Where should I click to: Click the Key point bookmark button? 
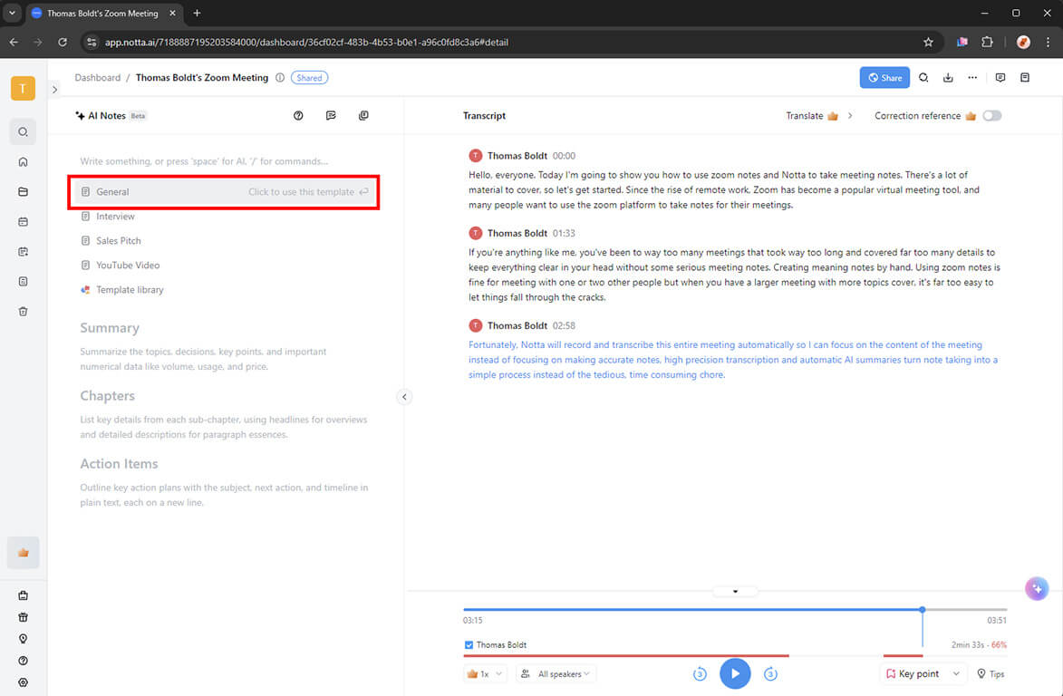(x=913, y=674)
